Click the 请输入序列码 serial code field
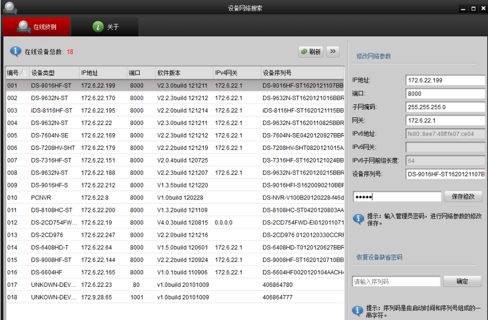Image resolution: width=488 pixels, height=320 pixels. click(396, 281)
